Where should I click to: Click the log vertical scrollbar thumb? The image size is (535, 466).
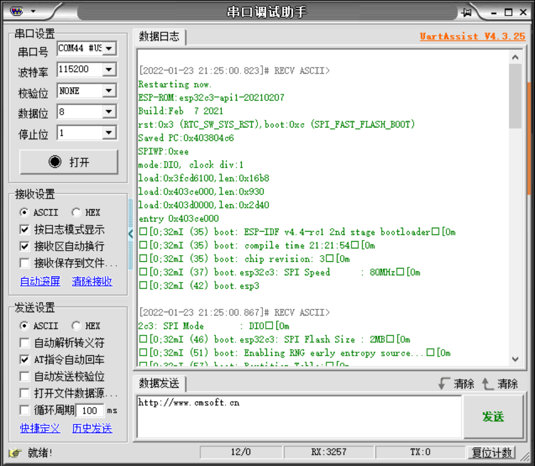(515, 96)
